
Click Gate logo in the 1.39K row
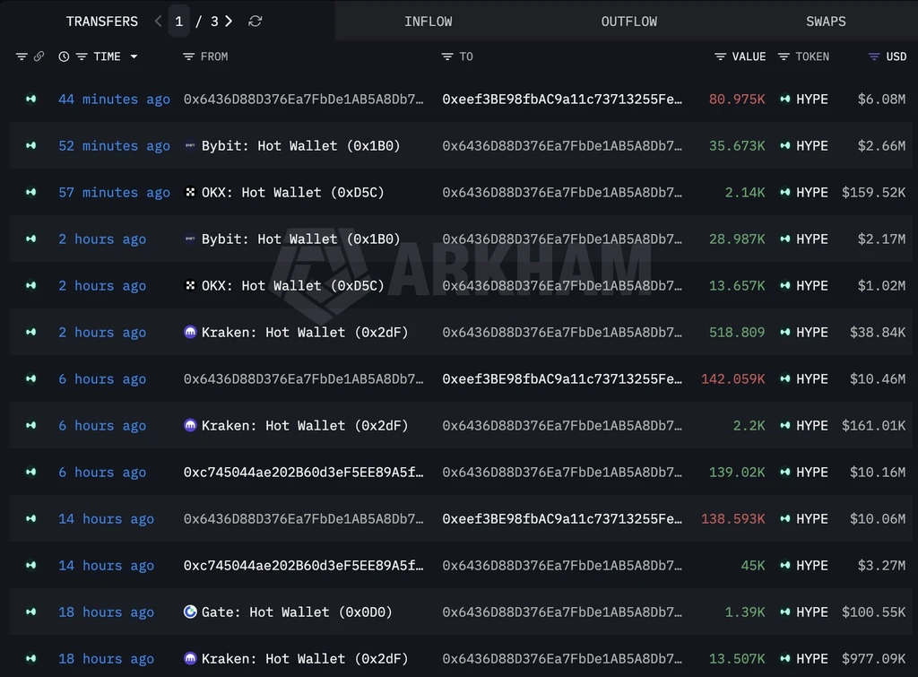click(190, 612)
